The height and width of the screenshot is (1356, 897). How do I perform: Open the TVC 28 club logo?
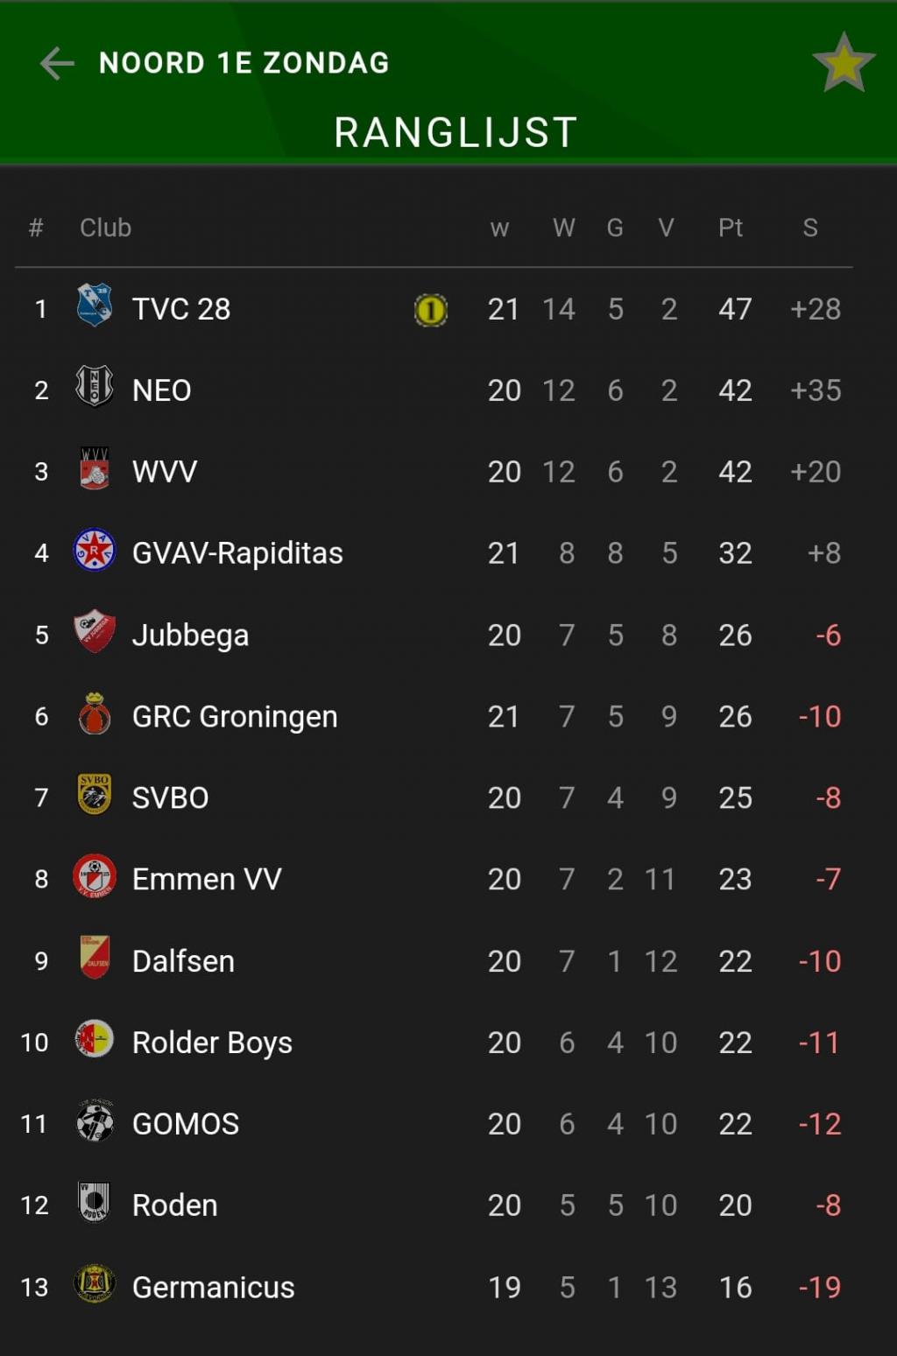coord(95,305)
